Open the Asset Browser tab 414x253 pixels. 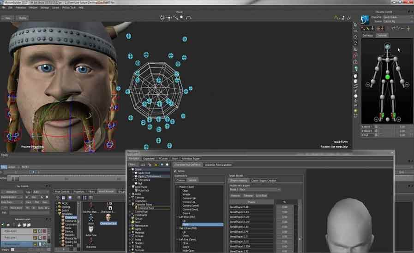[x=106, y=192]
